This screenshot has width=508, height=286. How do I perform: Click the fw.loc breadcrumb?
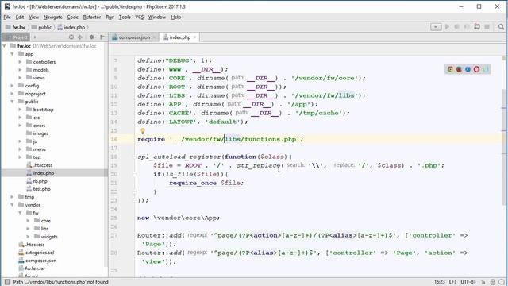[16, 27]
